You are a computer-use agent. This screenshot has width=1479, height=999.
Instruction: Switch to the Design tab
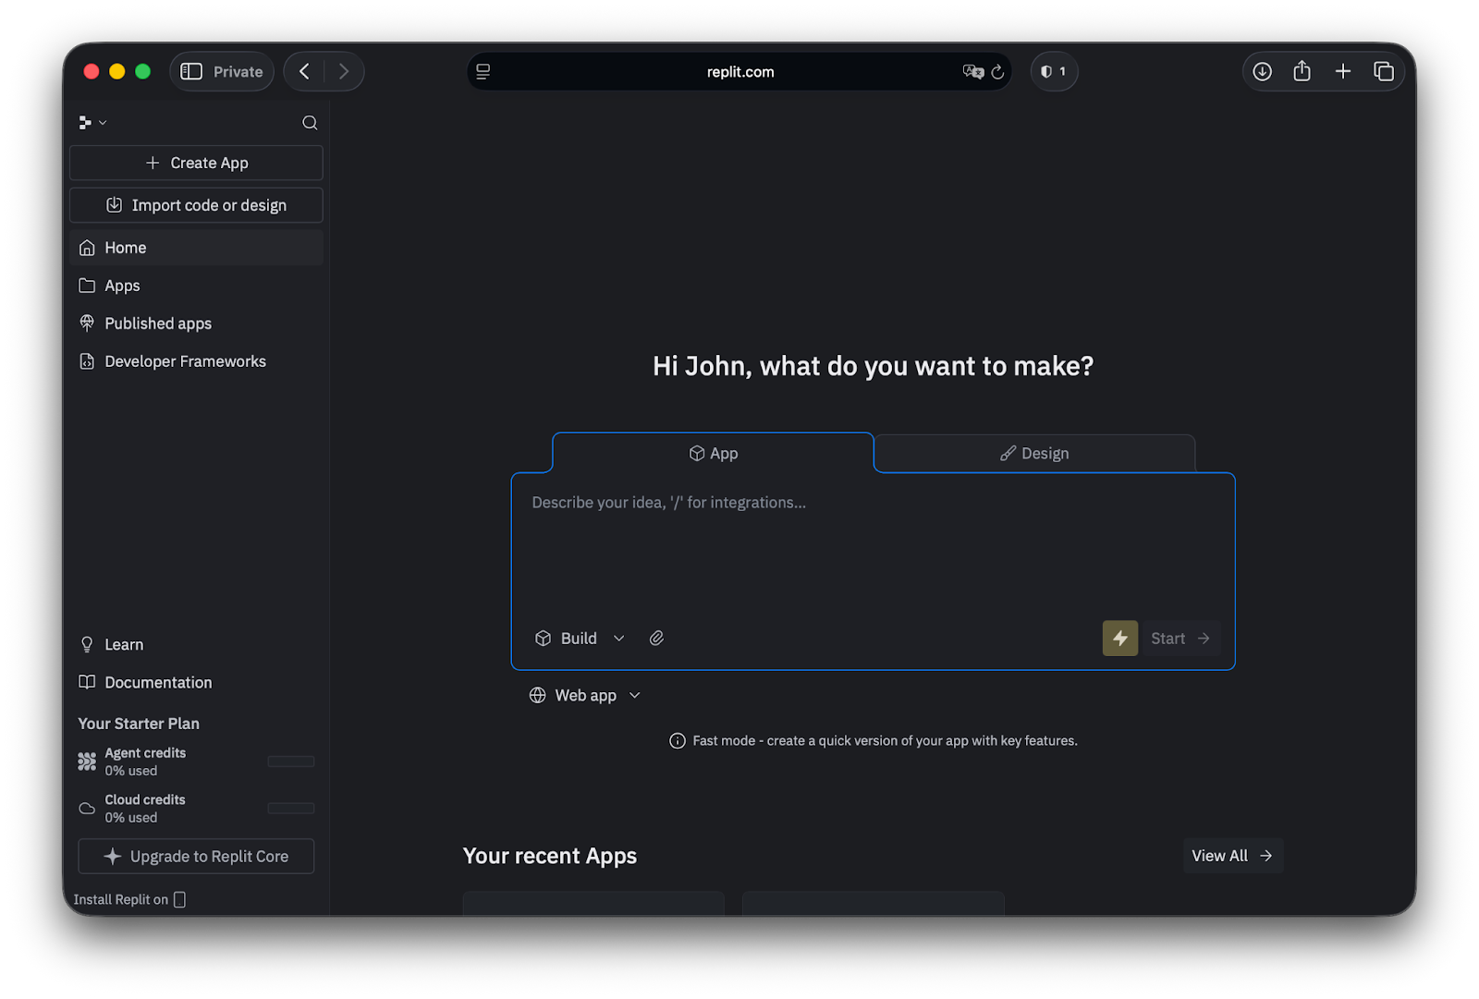[x=1033, y=454]
